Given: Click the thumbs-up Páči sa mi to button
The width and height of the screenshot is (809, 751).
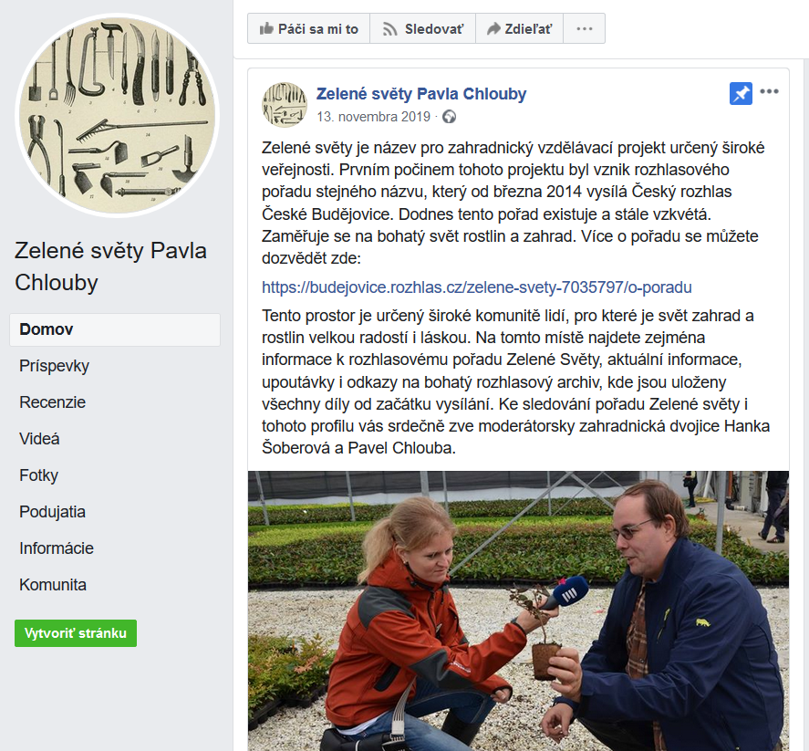Looking at the screenshot, I should [x=308, y=29].
